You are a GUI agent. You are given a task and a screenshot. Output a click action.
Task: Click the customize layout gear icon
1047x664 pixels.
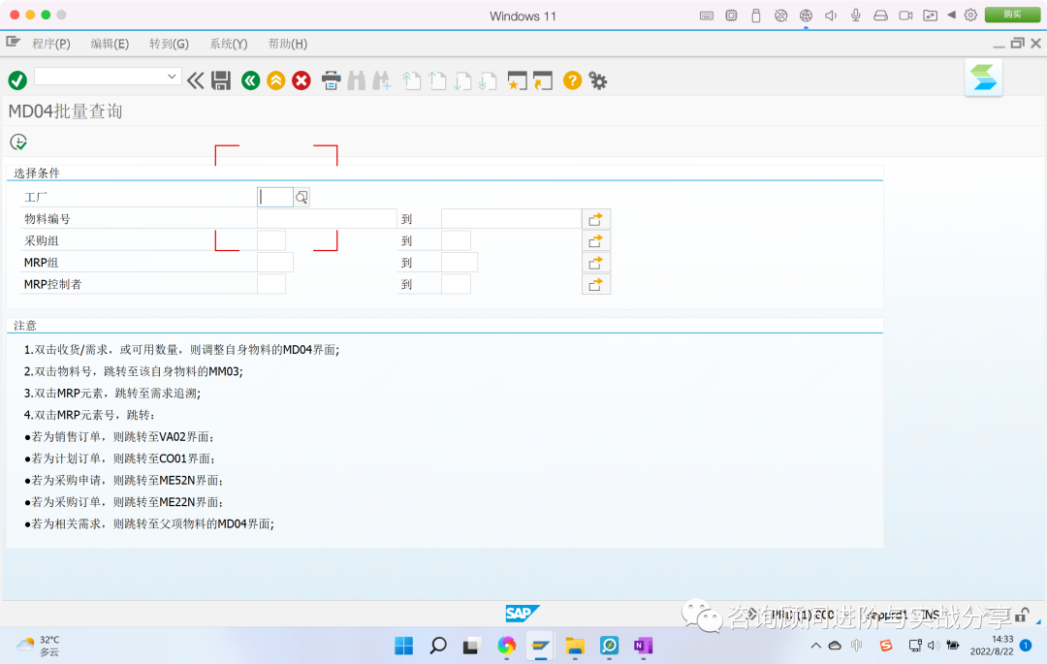pos(598,80)
